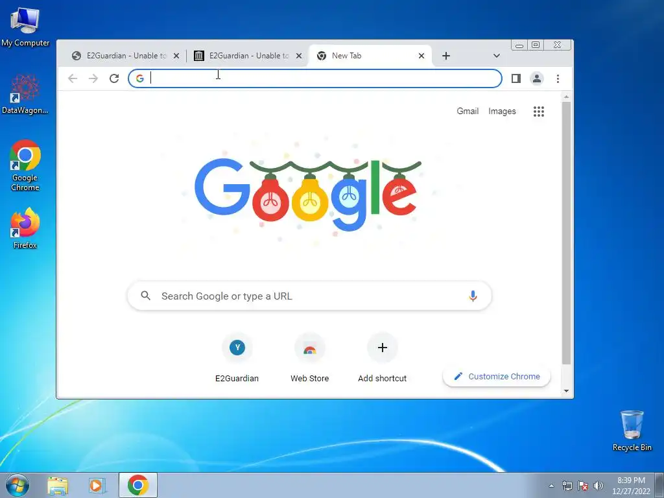Click the browser forward arrow
Image resolution: width=664 pixels, height=498 pixels.
tap(93, 78)
